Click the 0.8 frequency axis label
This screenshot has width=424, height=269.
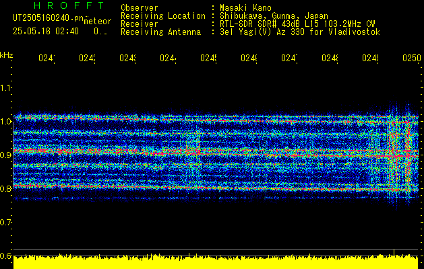click(x=6, y=188)
